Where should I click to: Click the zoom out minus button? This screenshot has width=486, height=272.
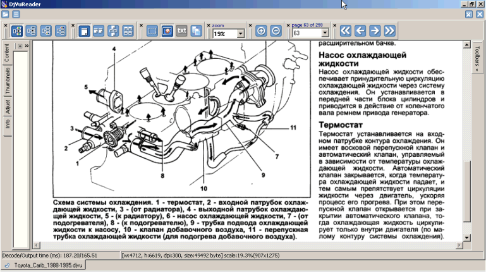[276, 30]
